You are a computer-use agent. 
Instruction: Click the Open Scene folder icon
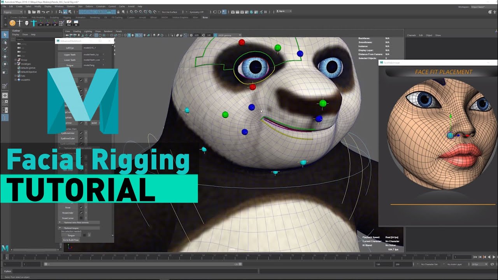point(34,12)
